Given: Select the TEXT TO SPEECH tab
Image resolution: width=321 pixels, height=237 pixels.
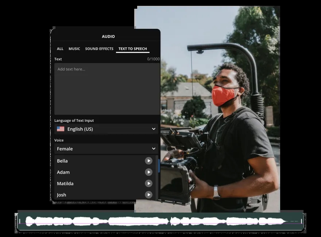Looking at the screenshot, I should [133, 49].
